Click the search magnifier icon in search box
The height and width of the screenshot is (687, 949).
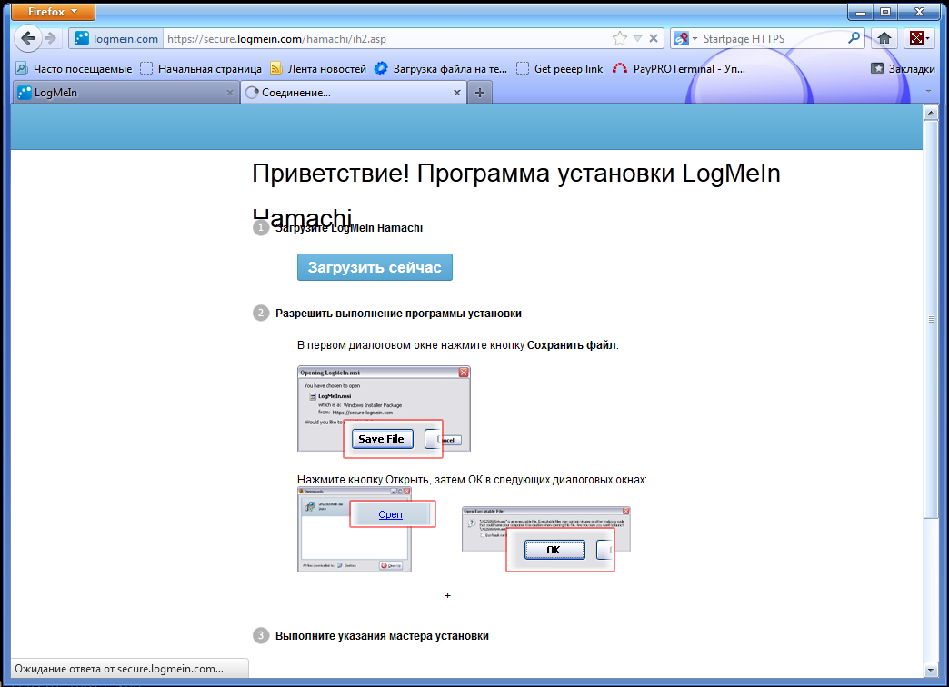click(854, 38)
